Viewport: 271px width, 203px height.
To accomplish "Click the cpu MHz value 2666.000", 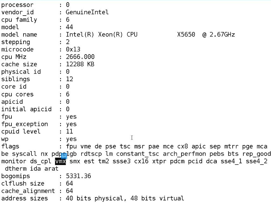I will 80,57.
